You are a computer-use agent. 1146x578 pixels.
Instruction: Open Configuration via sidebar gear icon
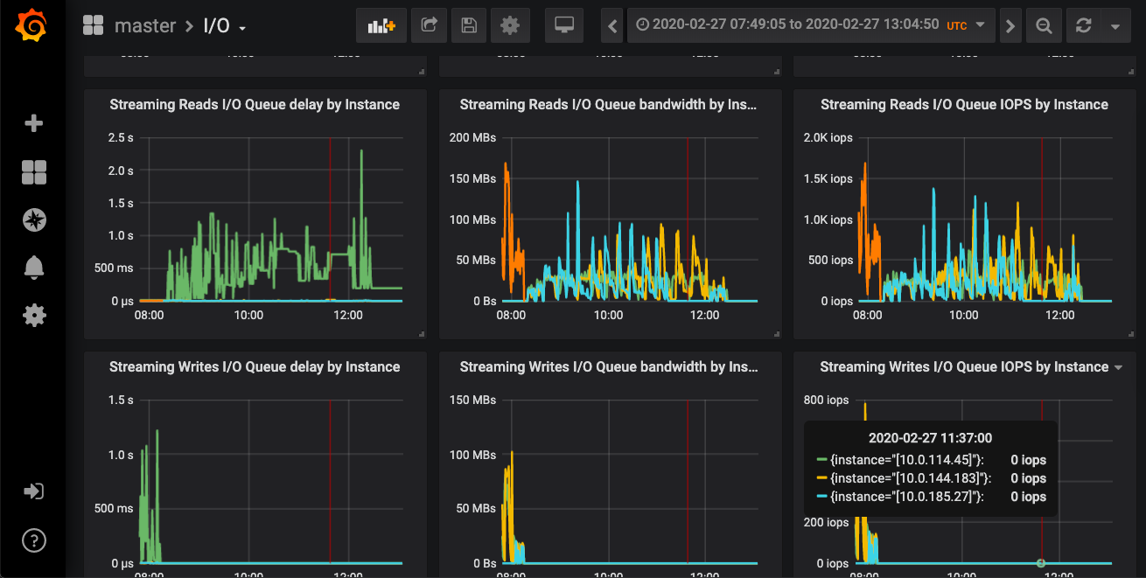coord(33,315)
